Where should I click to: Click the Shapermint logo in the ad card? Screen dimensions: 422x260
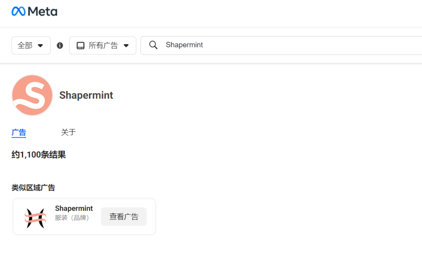(35, 217)
